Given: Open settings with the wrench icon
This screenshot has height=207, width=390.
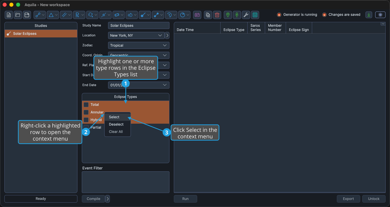Looking at the screenshot, I should pos(246,15).
